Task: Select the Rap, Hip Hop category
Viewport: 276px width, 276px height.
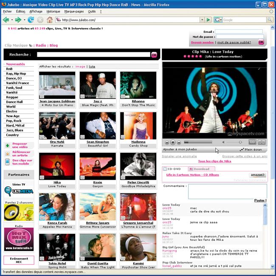Action: (16, 73)
